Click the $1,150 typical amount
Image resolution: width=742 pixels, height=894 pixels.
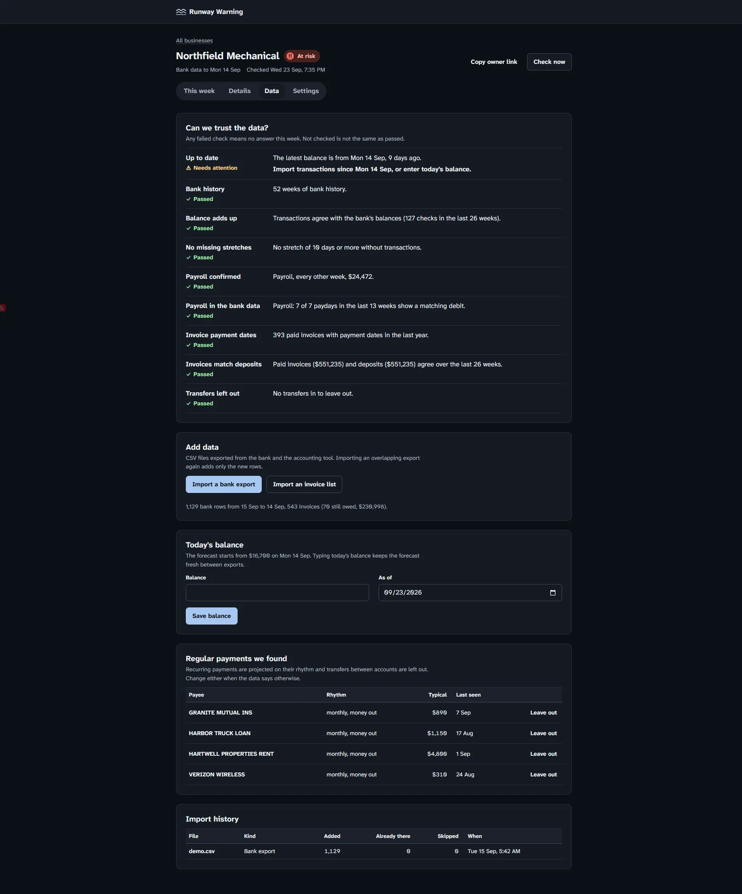437,733
